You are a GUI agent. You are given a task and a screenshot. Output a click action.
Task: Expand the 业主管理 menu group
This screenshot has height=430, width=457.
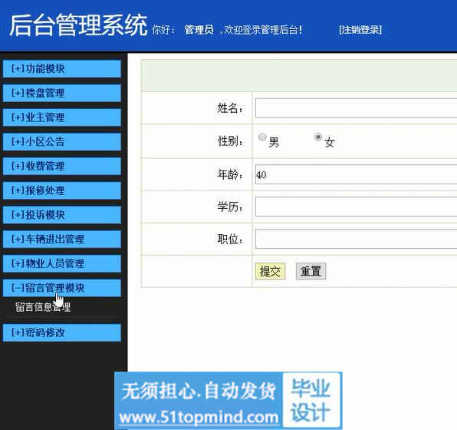pyautogui.click(x=62, y=117)
